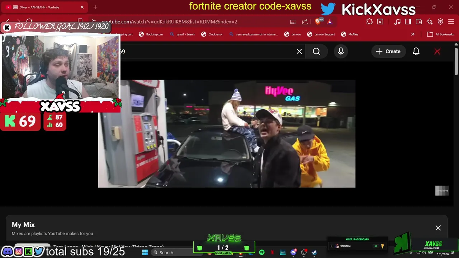Open Spotify from the taskbar
Viewport: 459px width, 258px height.
click(262, 252)
